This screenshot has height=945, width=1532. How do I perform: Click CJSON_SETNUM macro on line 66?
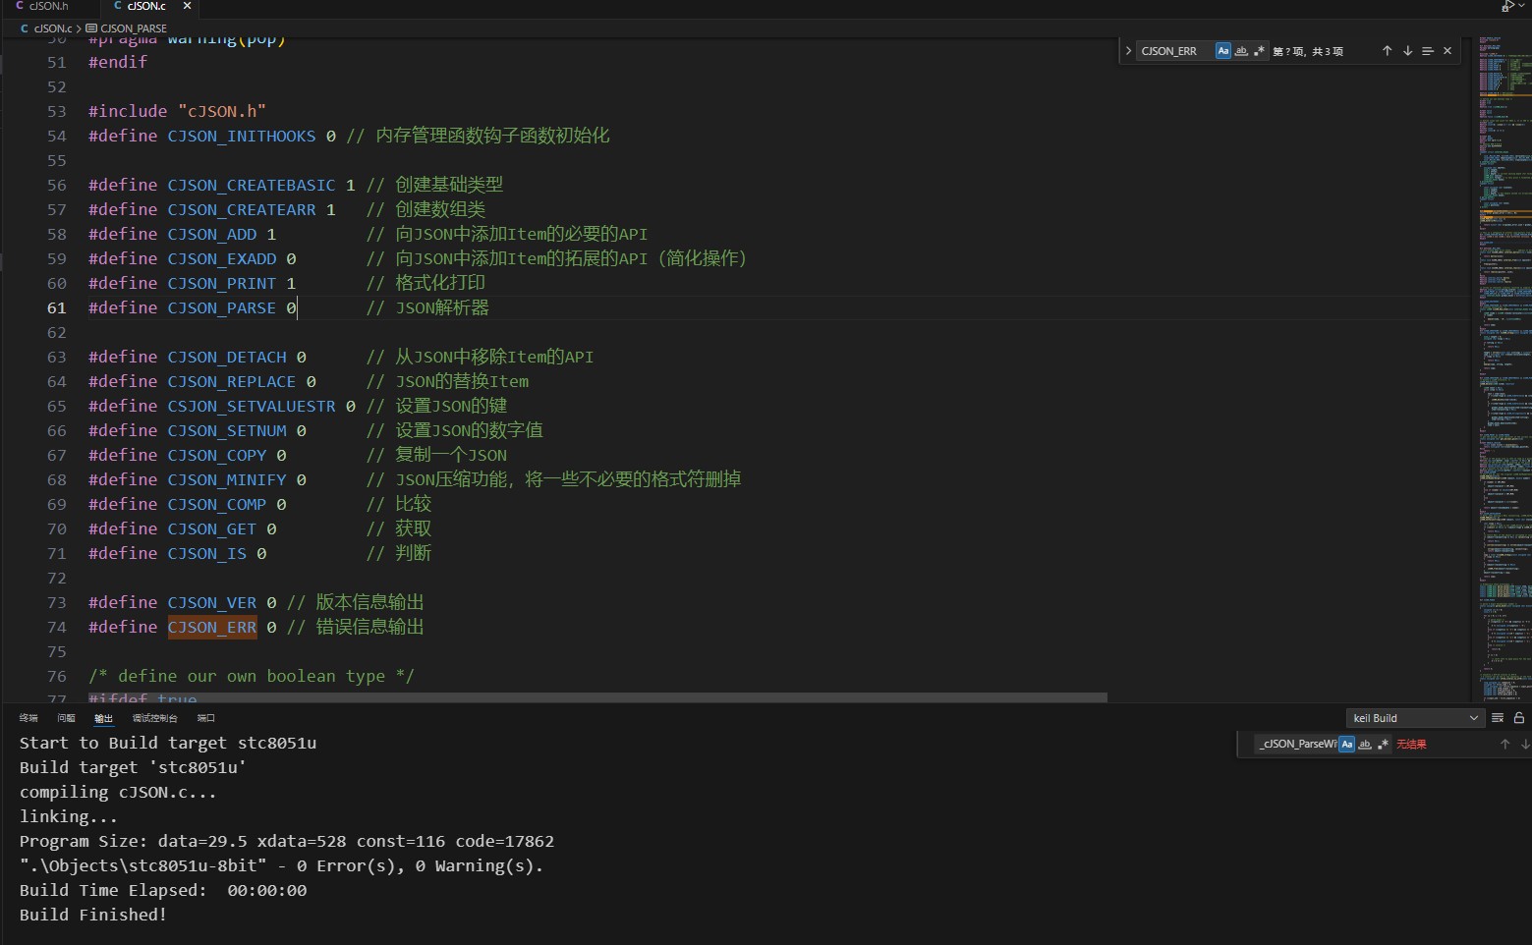click(x=227, y=430)
